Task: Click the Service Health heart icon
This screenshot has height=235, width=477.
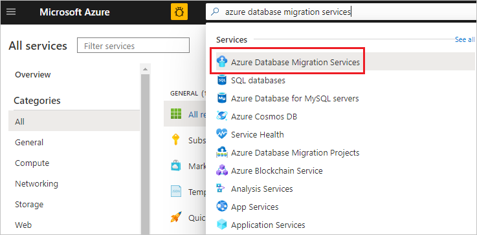Action: [222, 134]
